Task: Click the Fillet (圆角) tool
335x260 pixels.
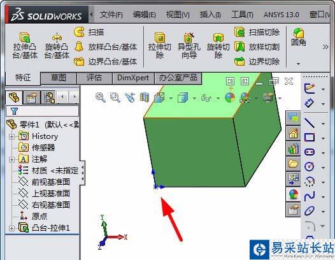Action: click(299, 37)
